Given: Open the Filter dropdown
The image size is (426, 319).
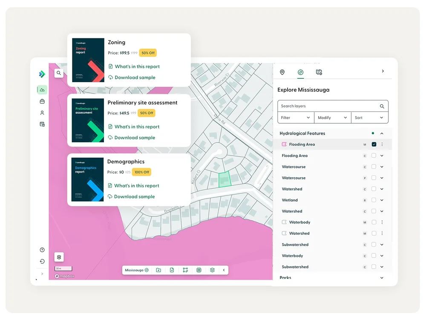Looking at the screenshot, I should pos(295,118).
